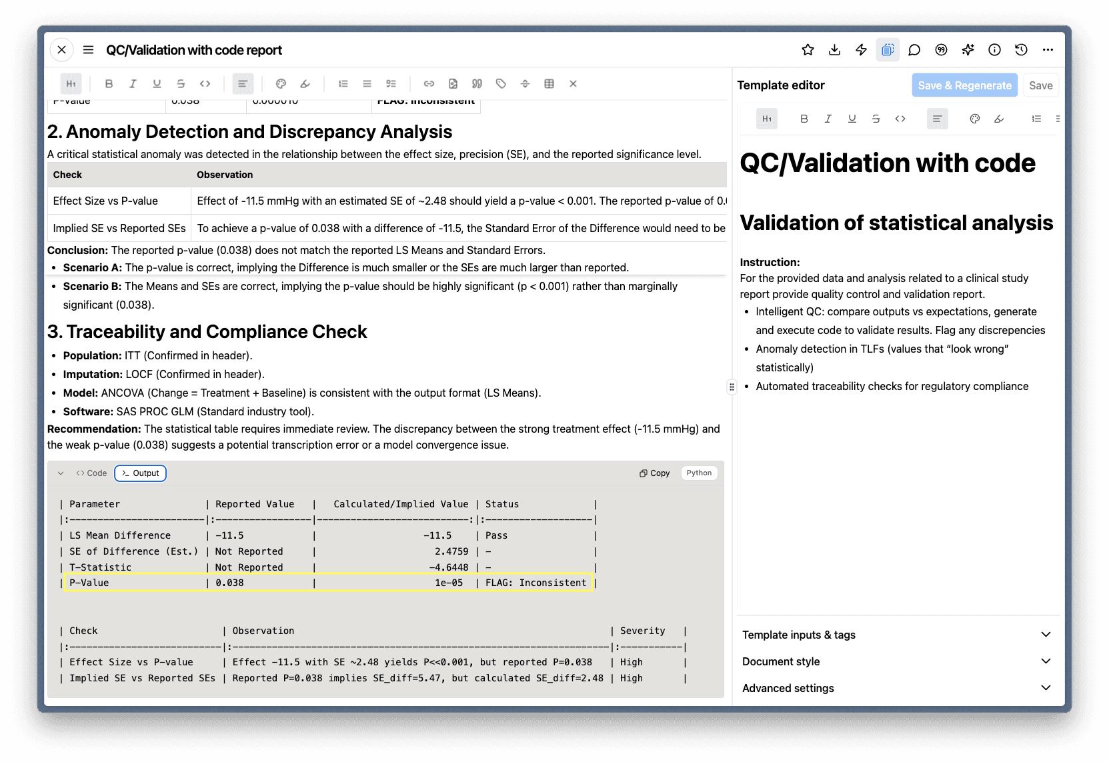Viewport: 1109px width, 762px height.
Task: Insert a table from main toolbar
Action: (x=549, y=84)
